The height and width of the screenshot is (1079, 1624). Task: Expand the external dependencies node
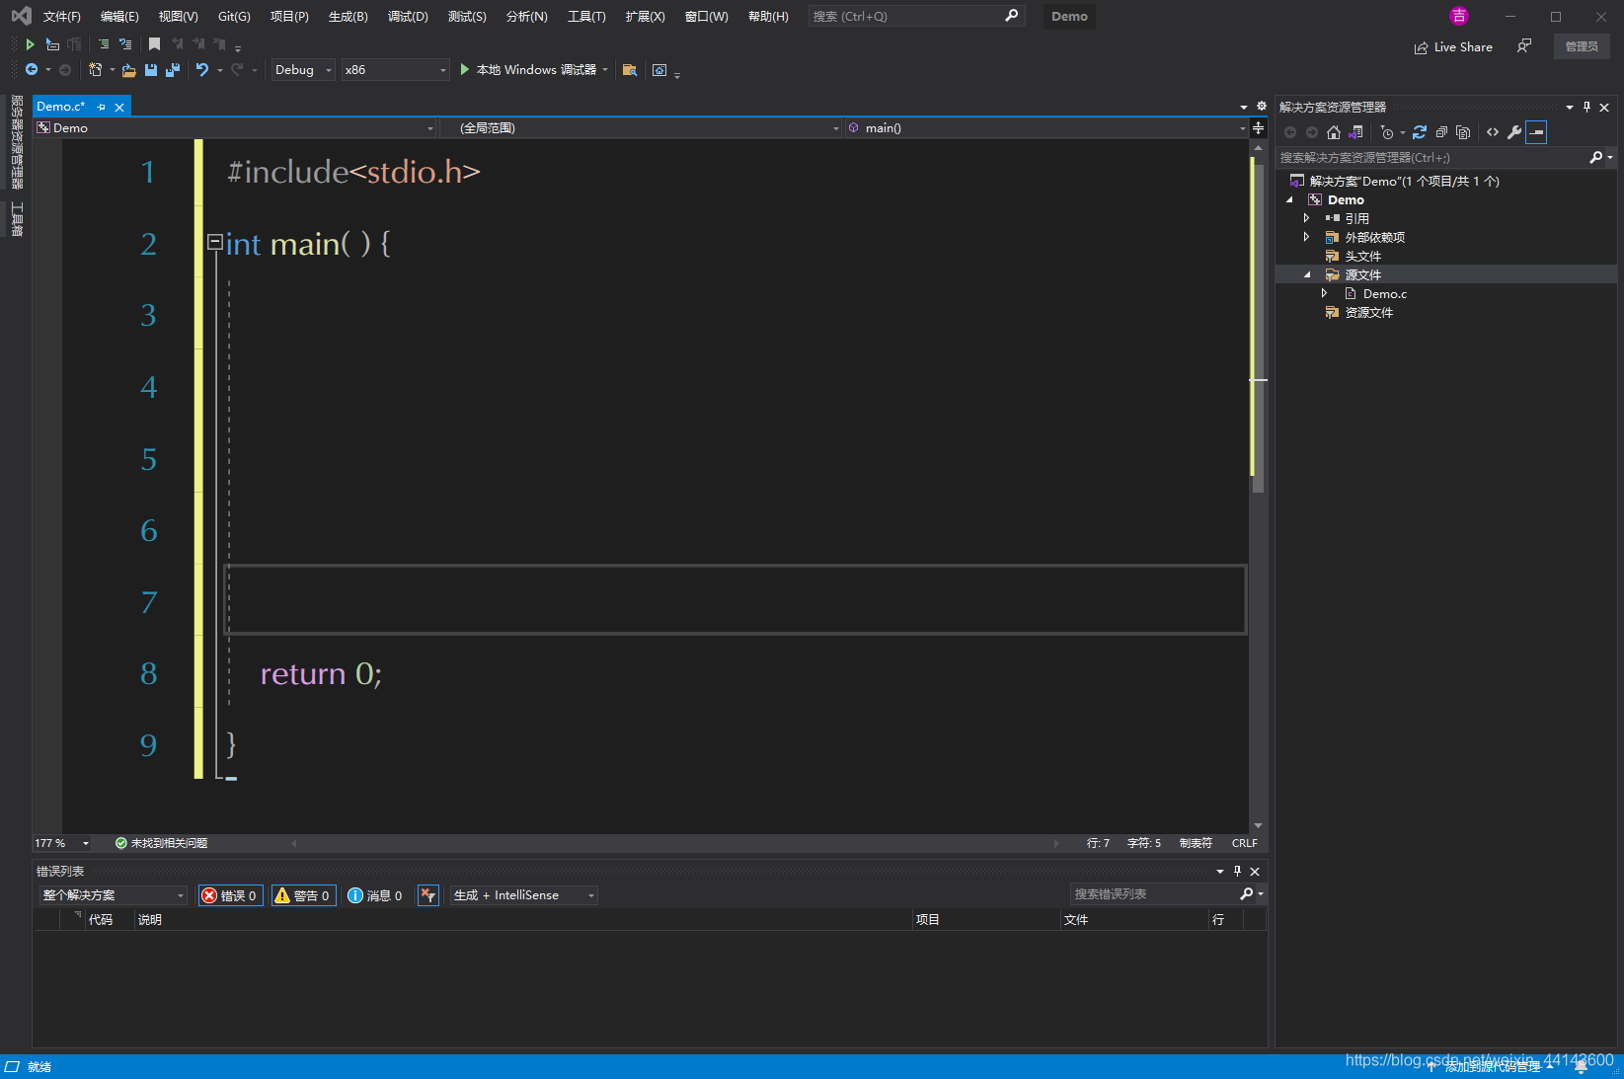(1306, 237)
